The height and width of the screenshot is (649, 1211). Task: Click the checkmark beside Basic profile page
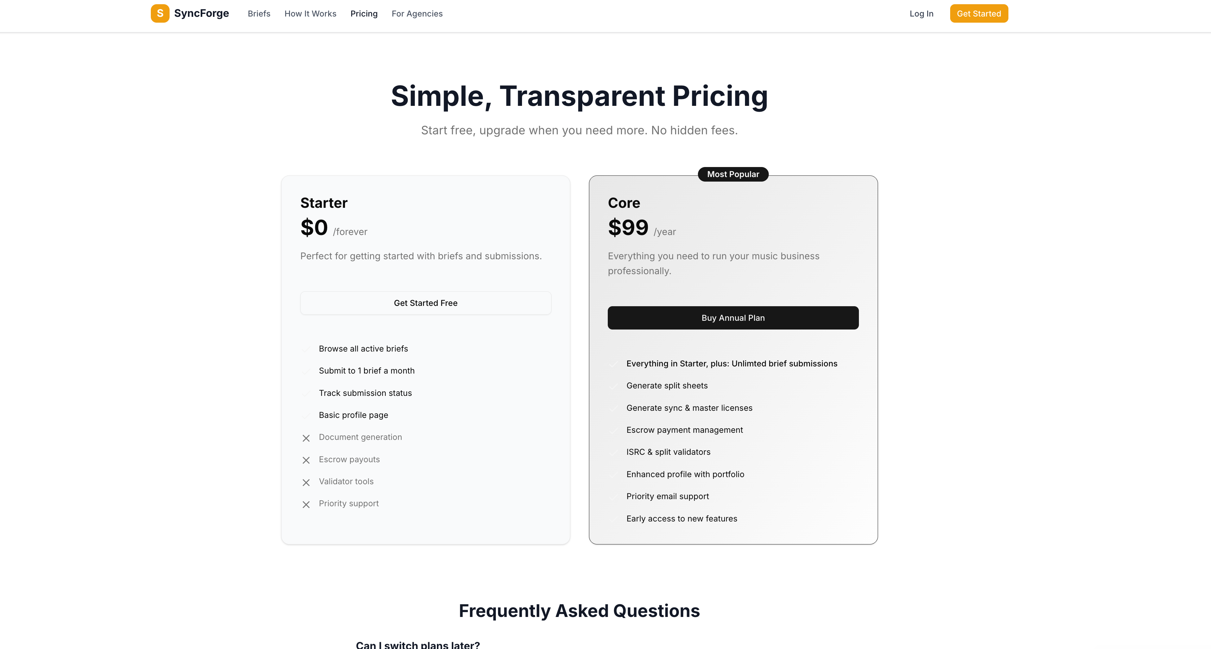click(x=307, y=415)
